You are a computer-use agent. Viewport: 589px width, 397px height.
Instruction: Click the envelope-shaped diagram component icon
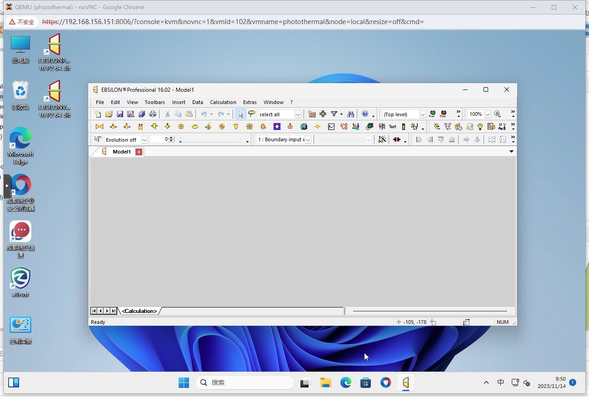331,127
